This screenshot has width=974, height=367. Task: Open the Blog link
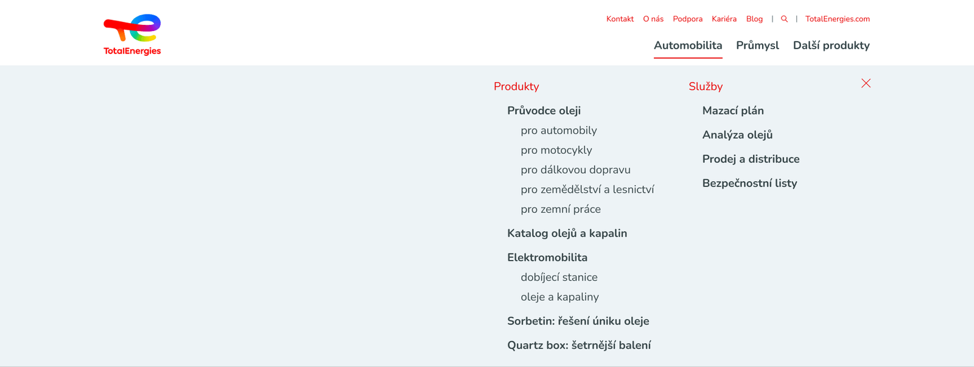tap(754, 19)
